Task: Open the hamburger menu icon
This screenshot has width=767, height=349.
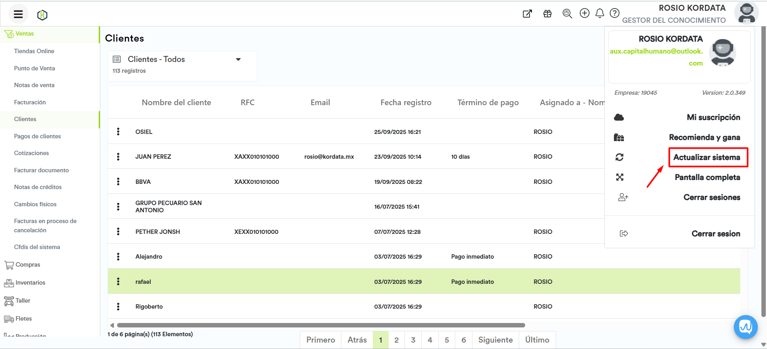Action: pos(18,14)
